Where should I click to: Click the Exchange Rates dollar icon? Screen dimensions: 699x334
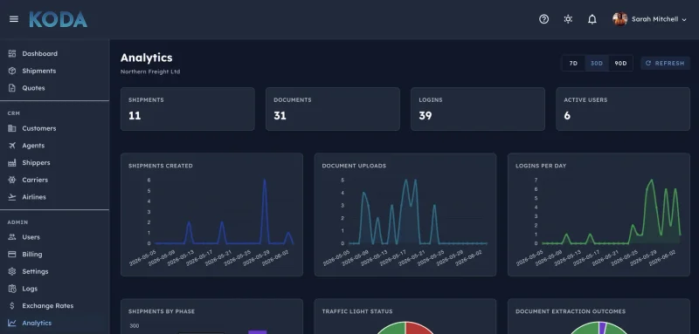coord(12,306)
